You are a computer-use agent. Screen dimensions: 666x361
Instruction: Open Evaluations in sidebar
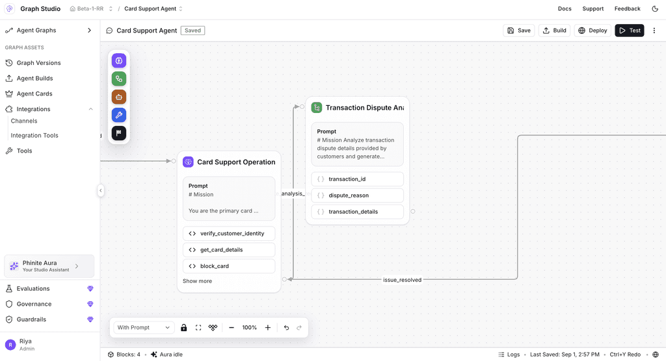[x=33, y=288]
